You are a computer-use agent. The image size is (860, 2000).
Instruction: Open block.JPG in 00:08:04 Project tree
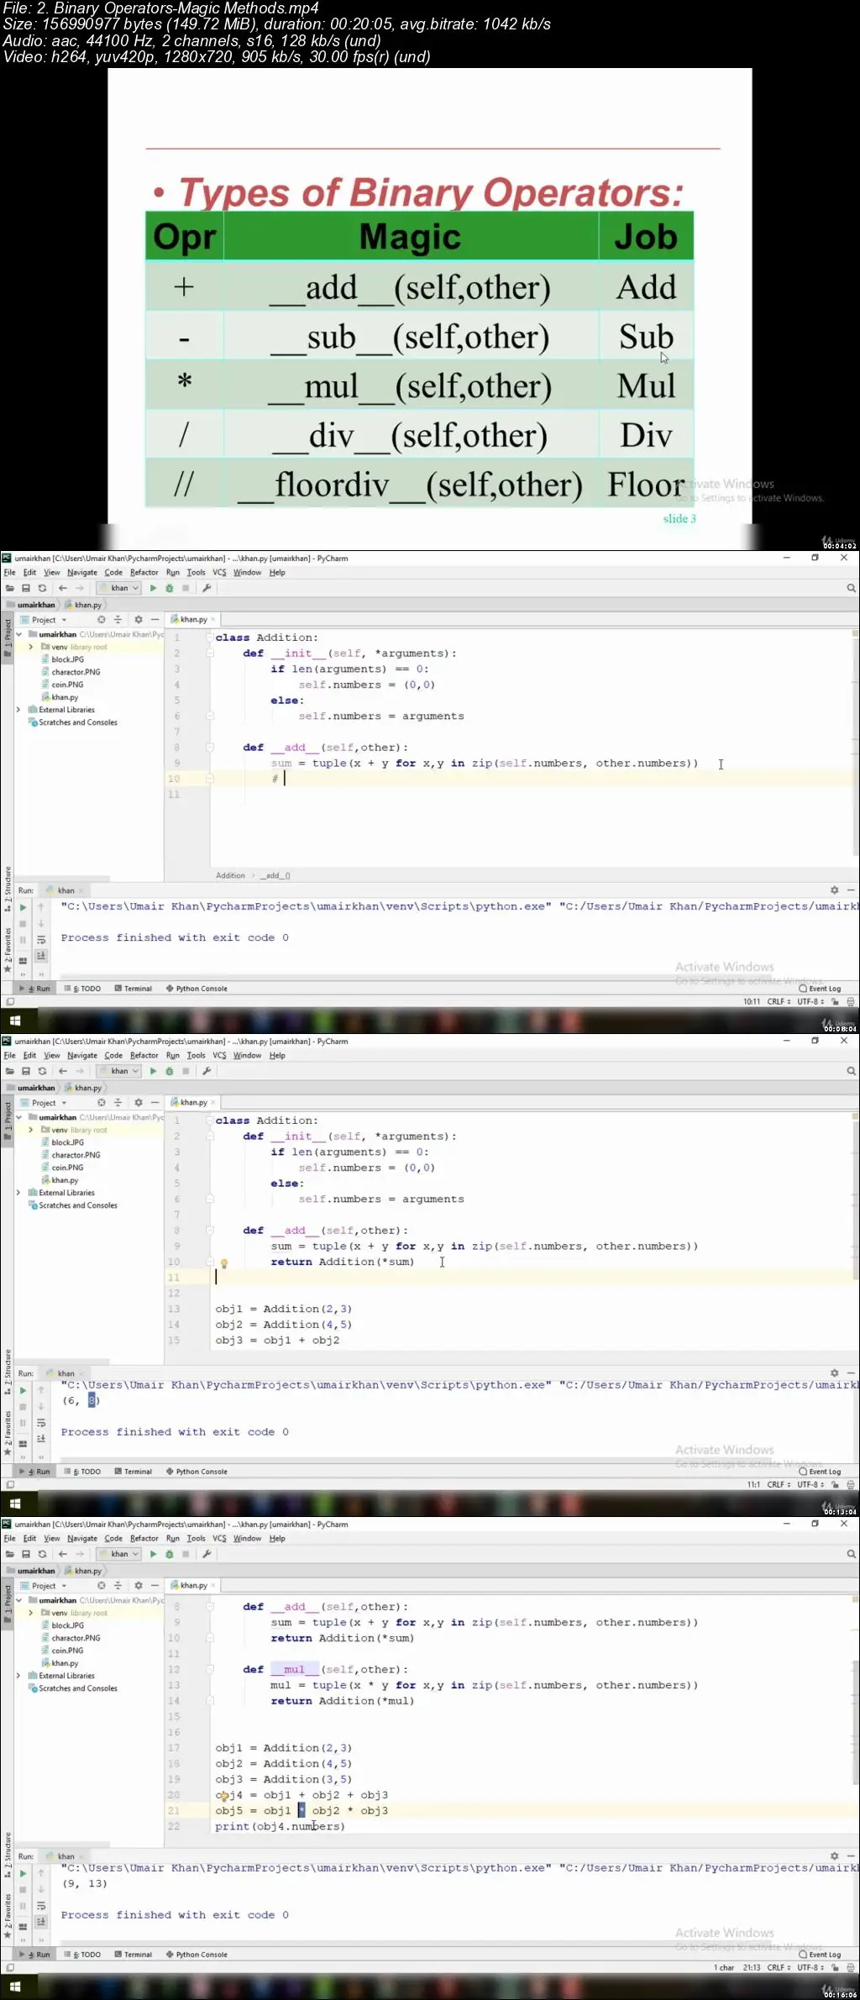point(67,659)
